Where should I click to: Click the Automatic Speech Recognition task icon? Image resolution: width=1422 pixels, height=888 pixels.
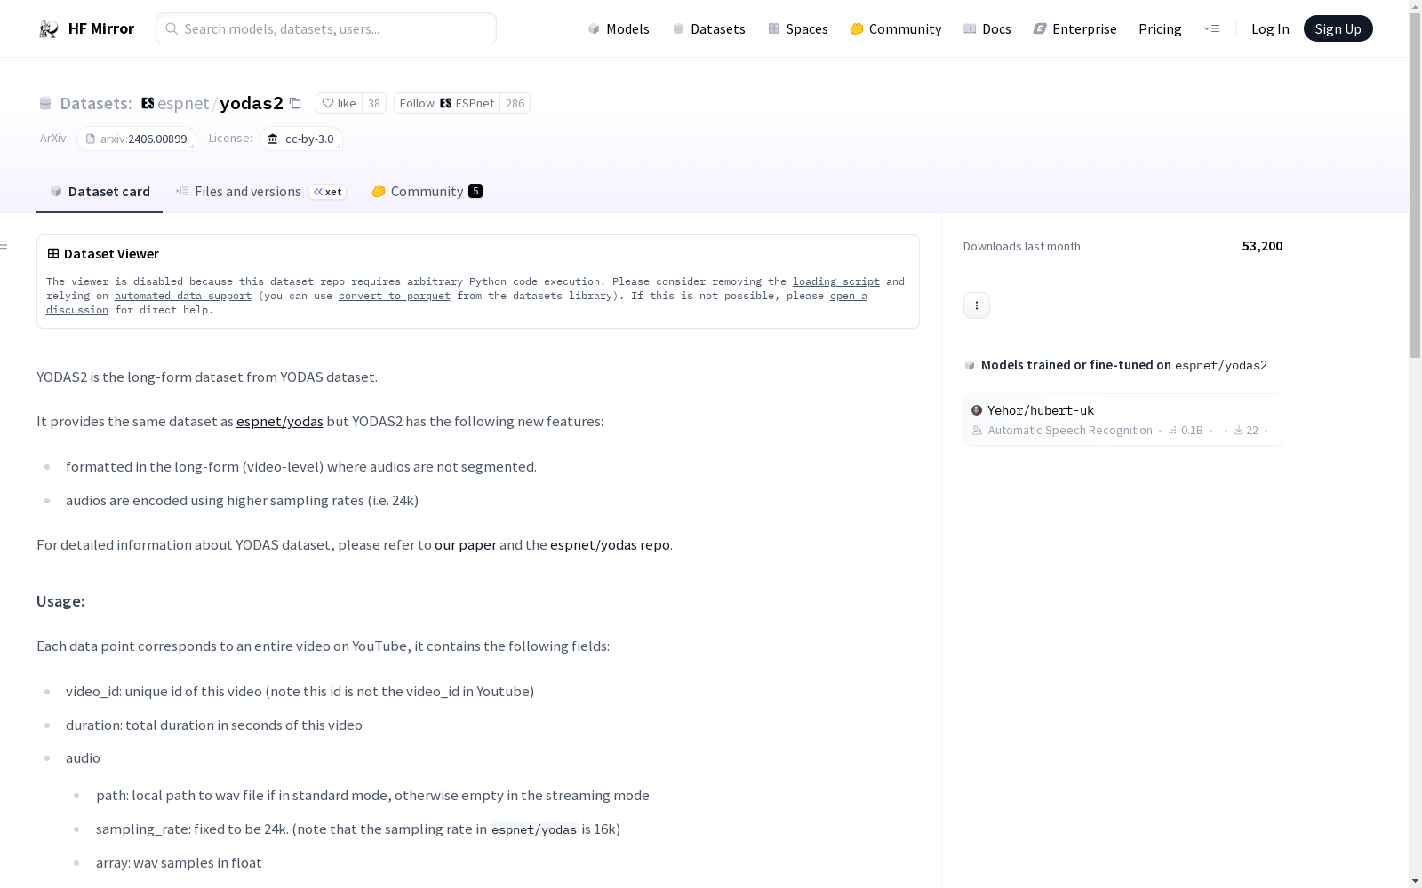point(978,431)
